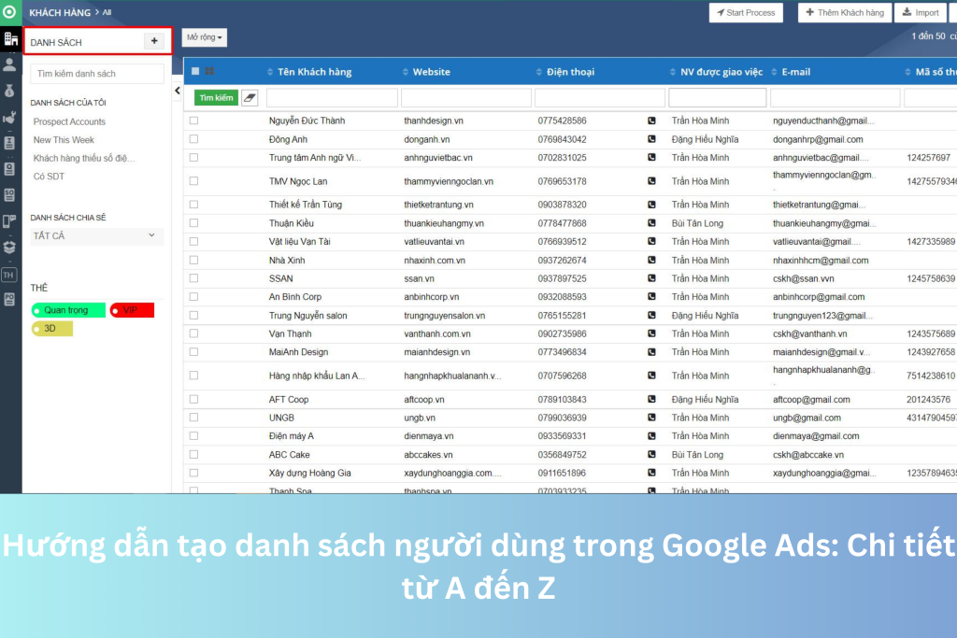Screen dimensions: 957x638
Task: Click the green 'Tìm kiếm' button
Action: point(216,97)
